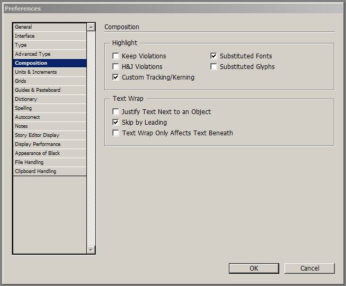Open Appearance of Black preferences
The height and width of the screenshot is (286, 346).
tap(50, 153)
